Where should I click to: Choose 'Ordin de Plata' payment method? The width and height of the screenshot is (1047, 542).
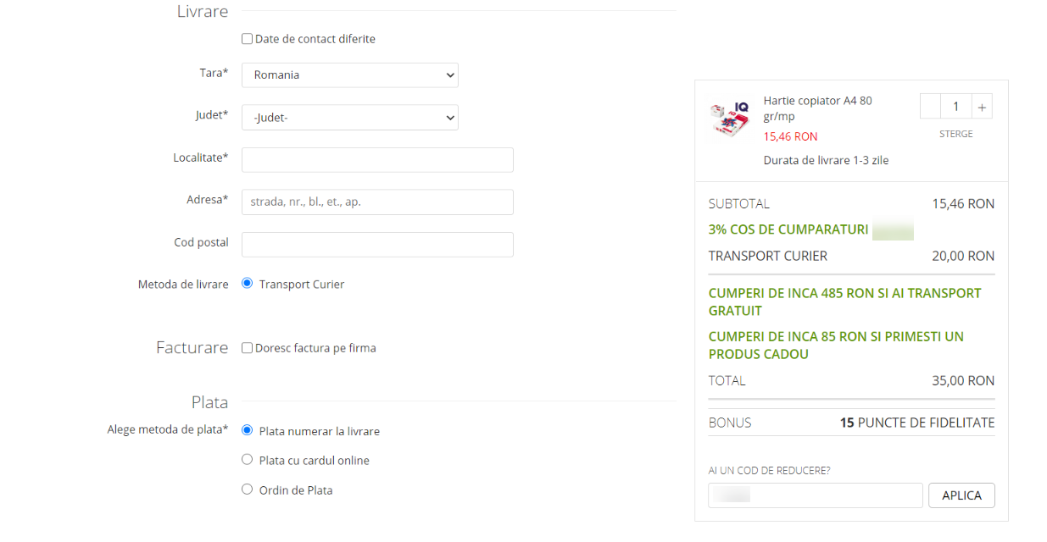click(x=248, y=489)
